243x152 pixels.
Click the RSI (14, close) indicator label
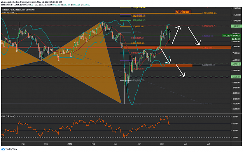[9, 116]
